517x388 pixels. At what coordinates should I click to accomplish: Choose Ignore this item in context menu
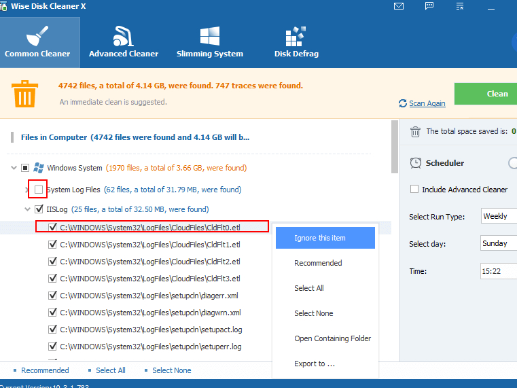pyautogui.click(x=325, y=238)
